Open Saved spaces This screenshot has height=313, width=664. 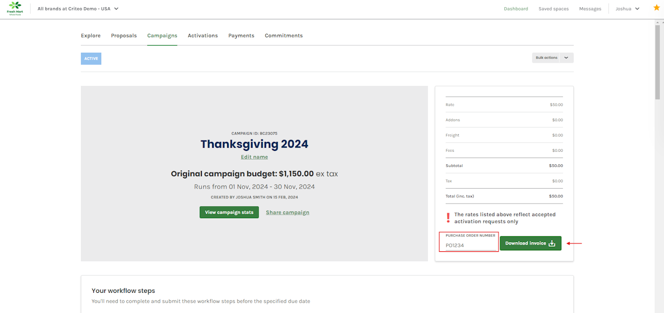(554, 9)
